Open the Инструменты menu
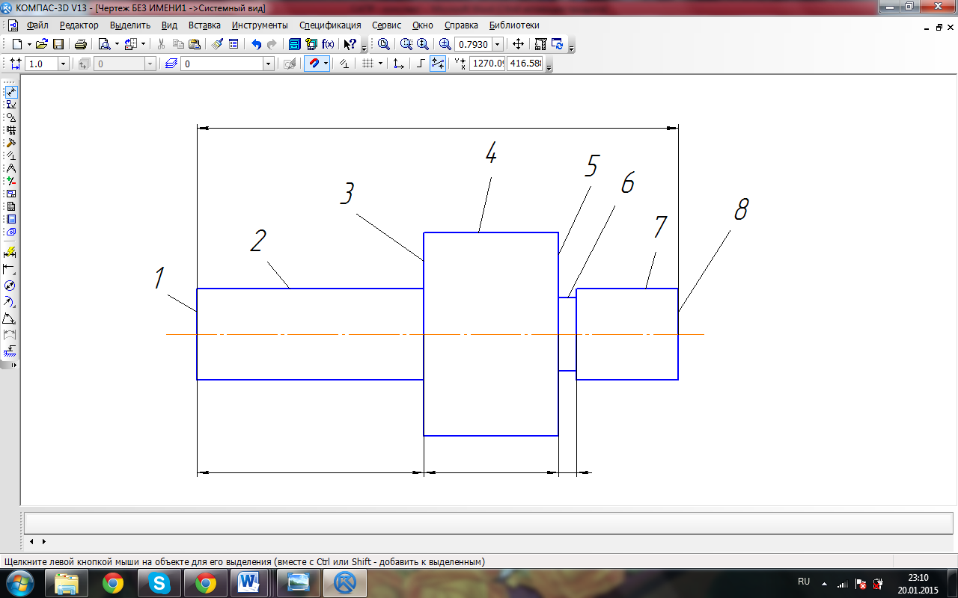Screen dimensions: 958x598 click(x=260, y=25)
